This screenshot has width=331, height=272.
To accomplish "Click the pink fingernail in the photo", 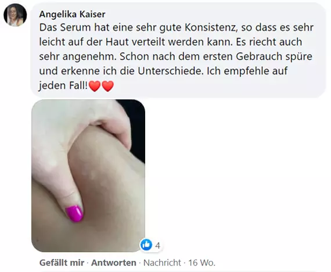I will point(74,213).
